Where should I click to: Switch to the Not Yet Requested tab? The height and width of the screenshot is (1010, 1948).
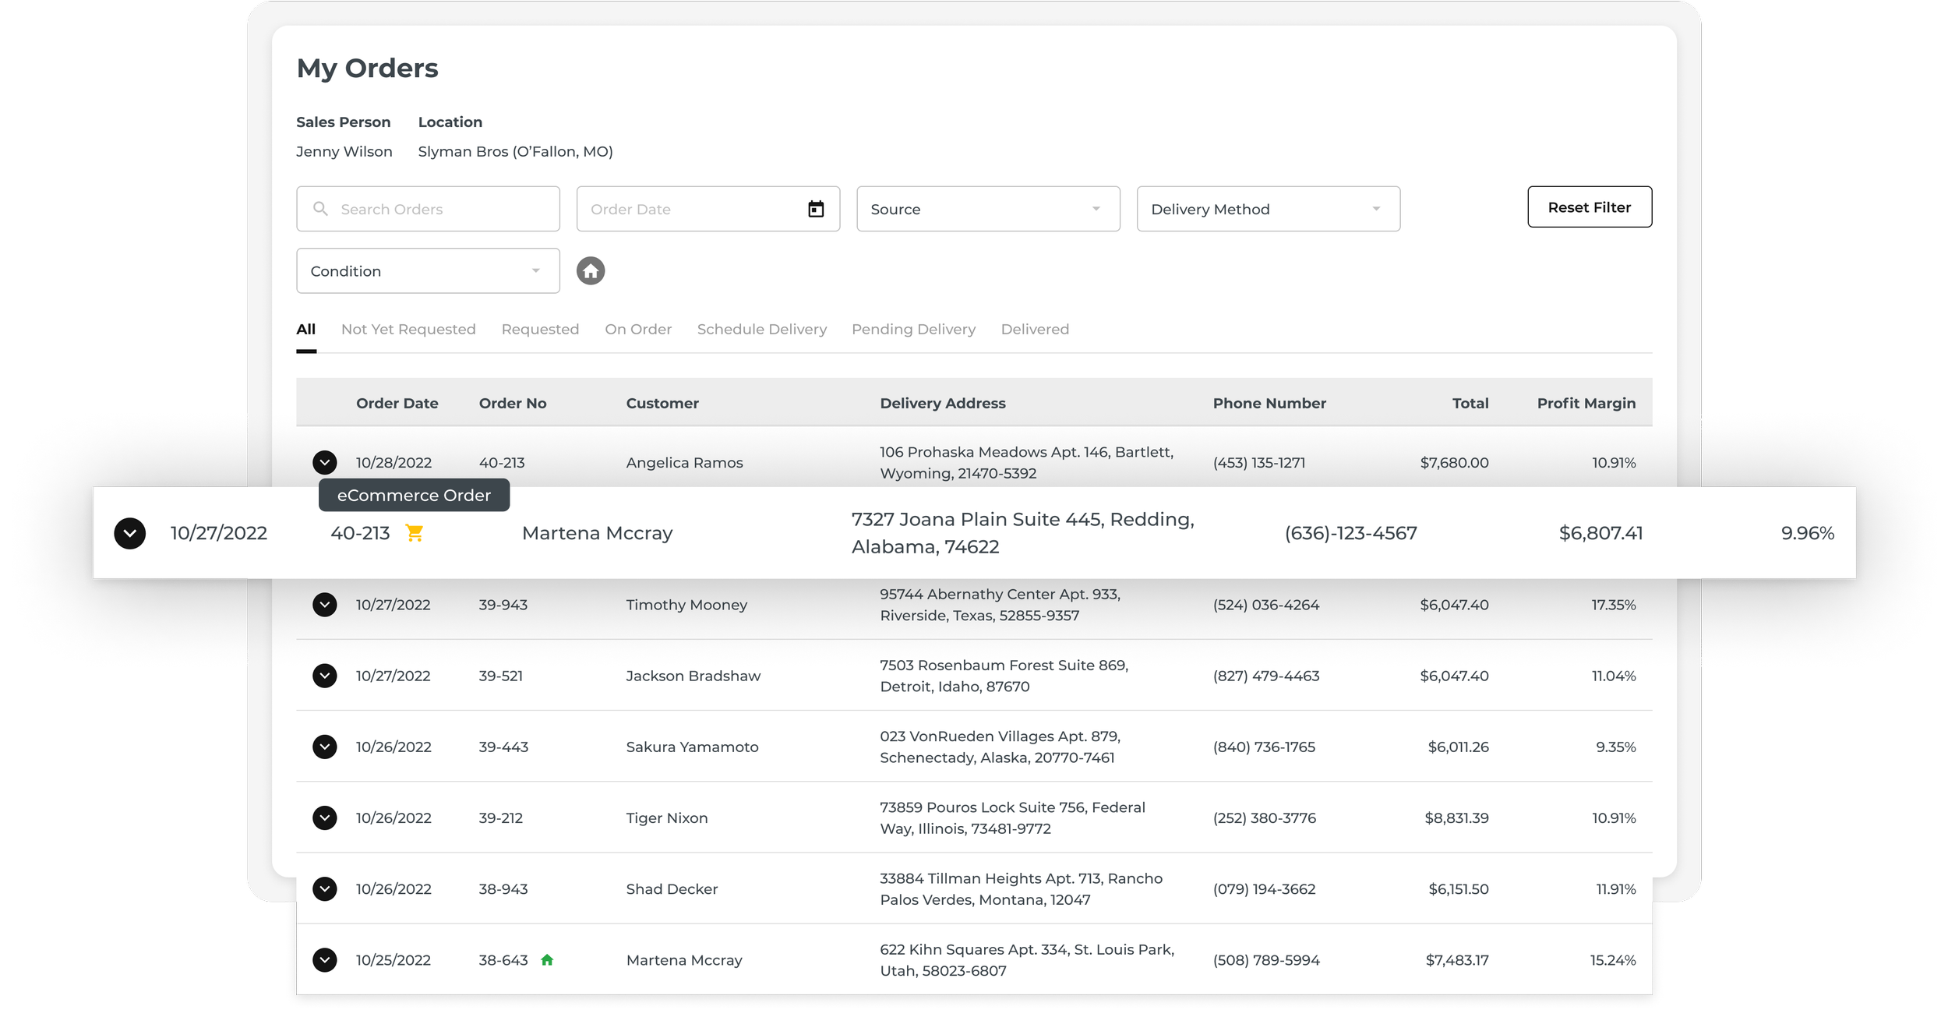(x=408, y=329)
